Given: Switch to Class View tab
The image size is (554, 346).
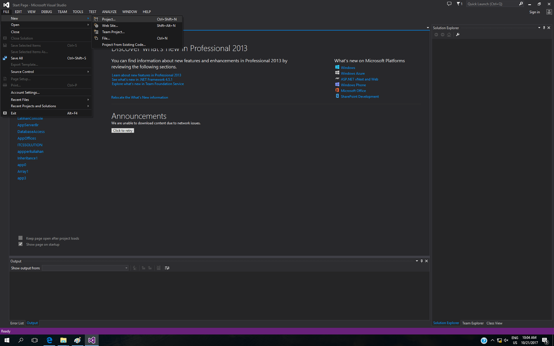Looking at the screenshot, I should click(x=494, y=323).
